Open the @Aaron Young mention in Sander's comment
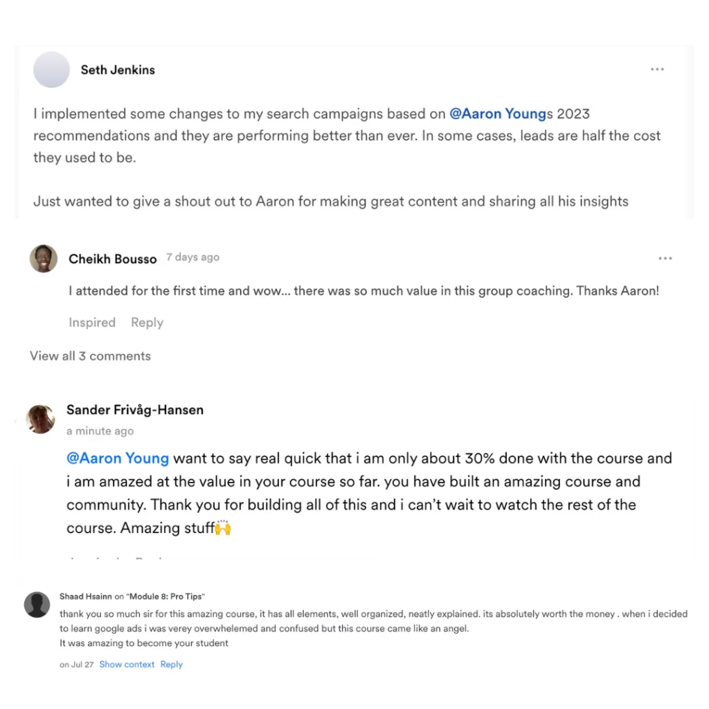 click(x=118, y=458)
